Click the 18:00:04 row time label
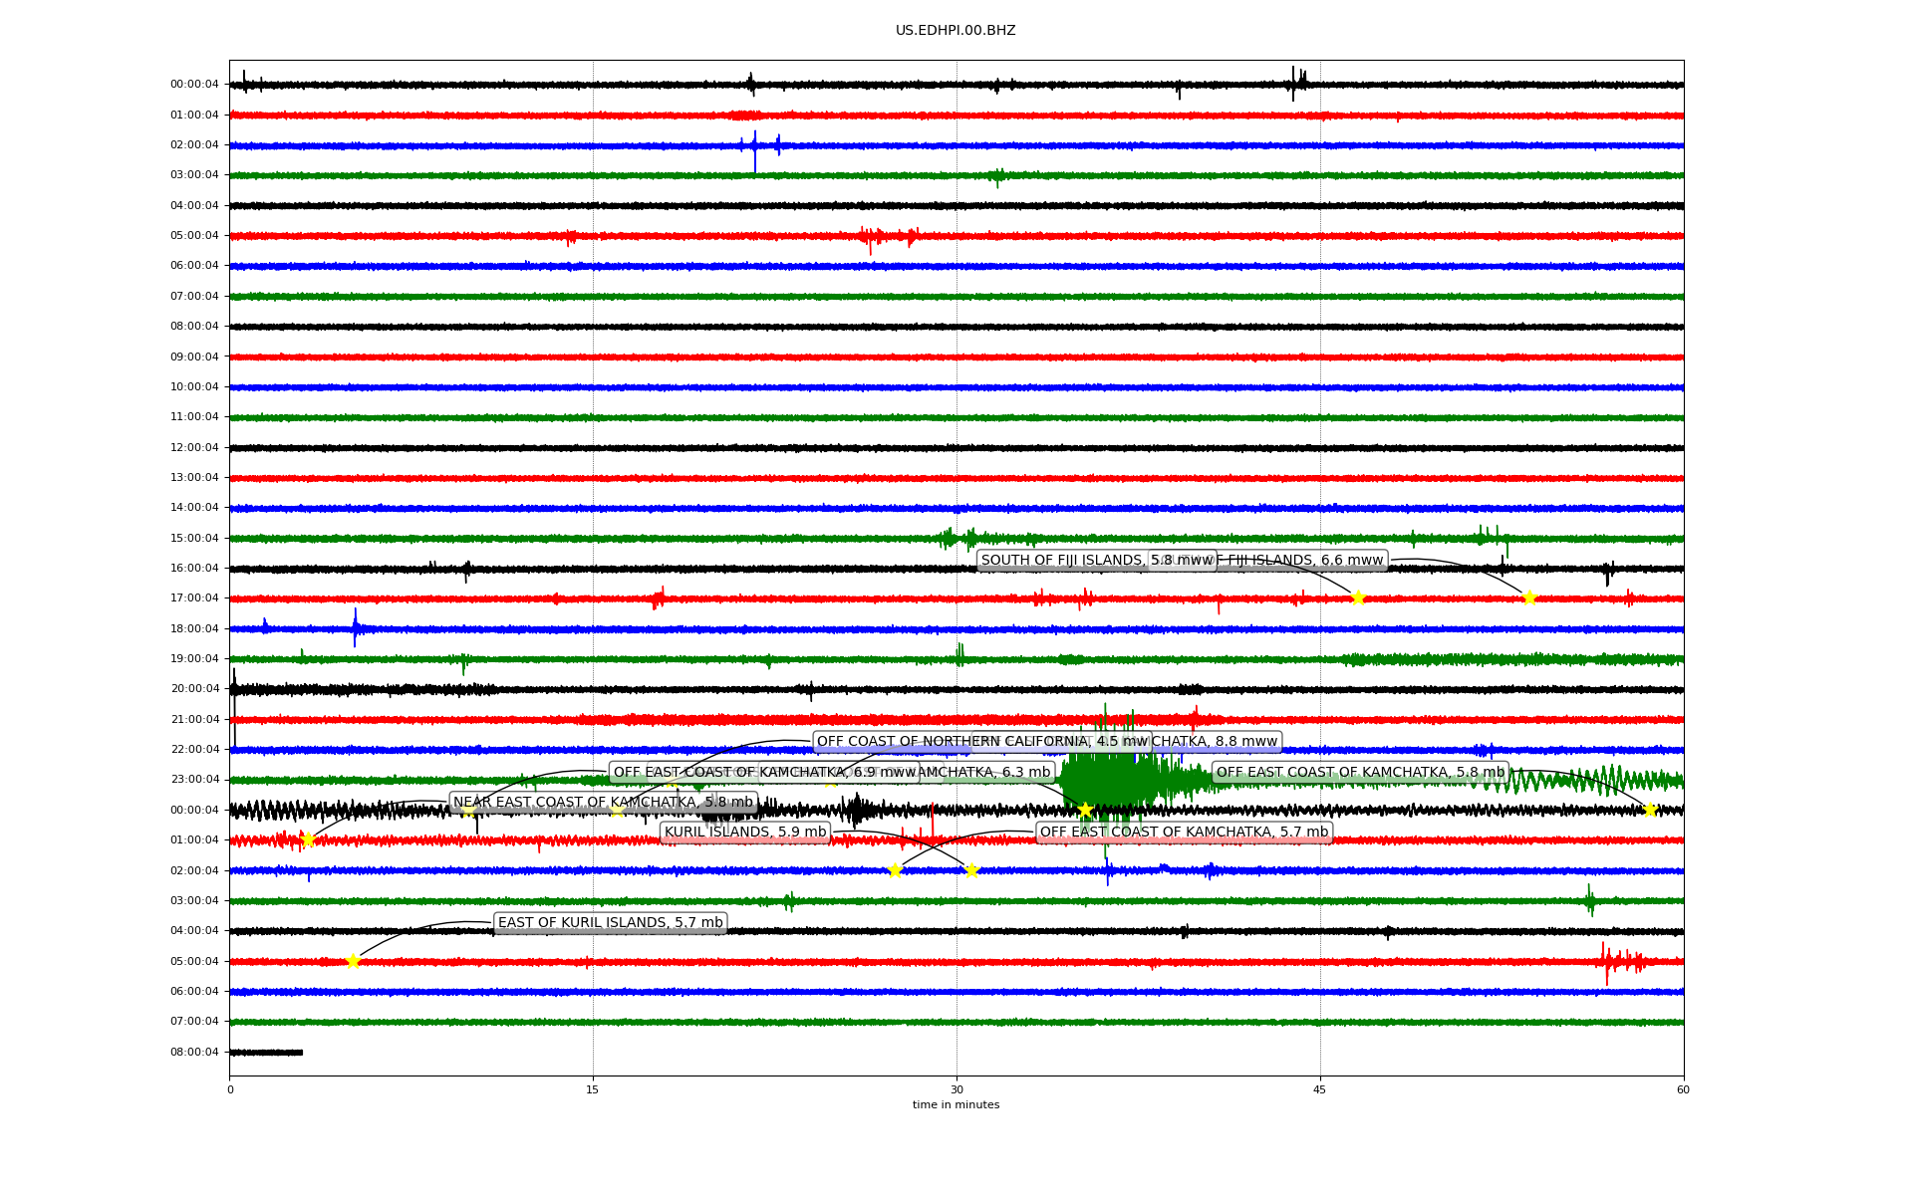This screenshot has height=1195, width=1913. point(194,628)
